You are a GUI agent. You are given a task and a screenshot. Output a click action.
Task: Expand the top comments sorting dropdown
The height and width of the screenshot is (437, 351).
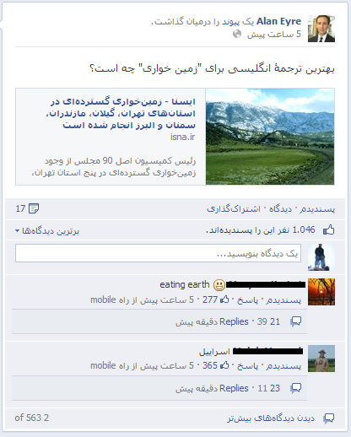click(x=47, y=231)
